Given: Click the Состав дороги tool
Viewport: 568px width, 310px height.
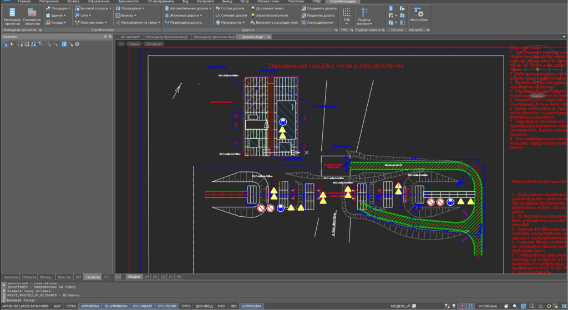Looking at the screenshot, I should (x=233, y=9).
